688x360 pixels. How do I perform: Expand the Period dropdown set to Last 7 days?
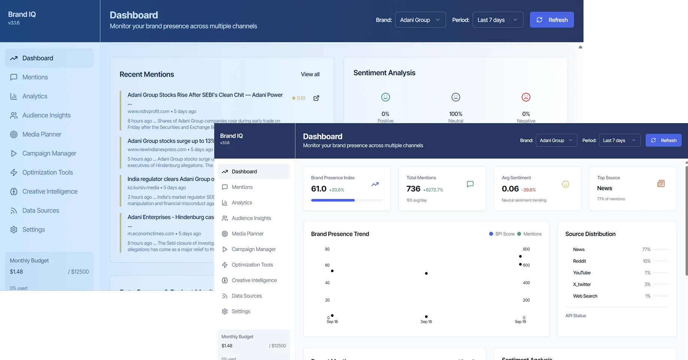[498, 20]
